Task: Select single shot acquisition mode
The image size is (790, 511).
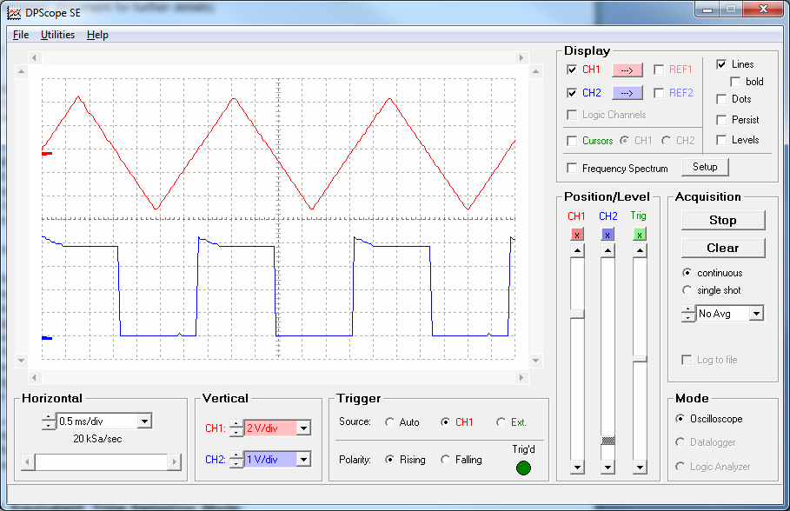Action: (687, 290)
